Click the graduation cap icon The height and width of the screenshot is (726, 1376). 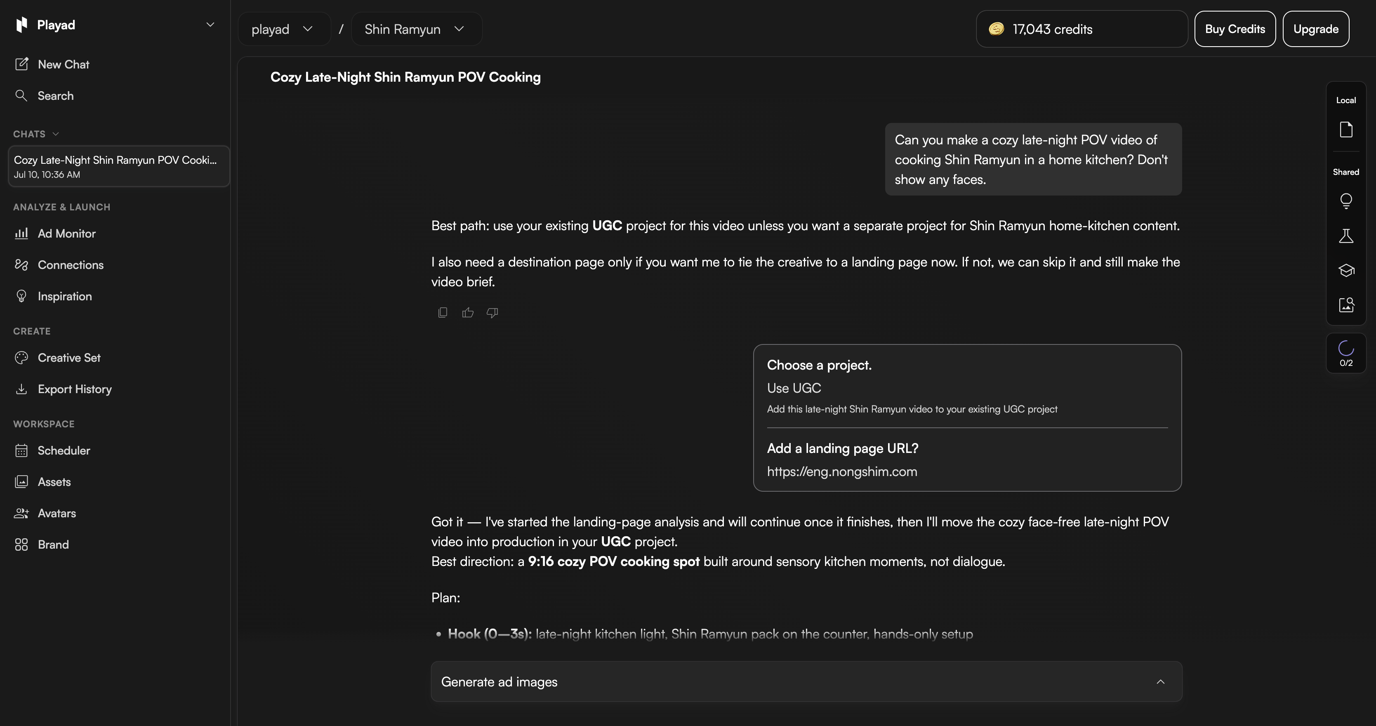coord(1346,270)
